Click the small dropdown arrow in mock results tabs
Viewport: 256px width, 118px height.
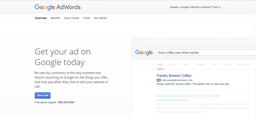pos(230,65)
